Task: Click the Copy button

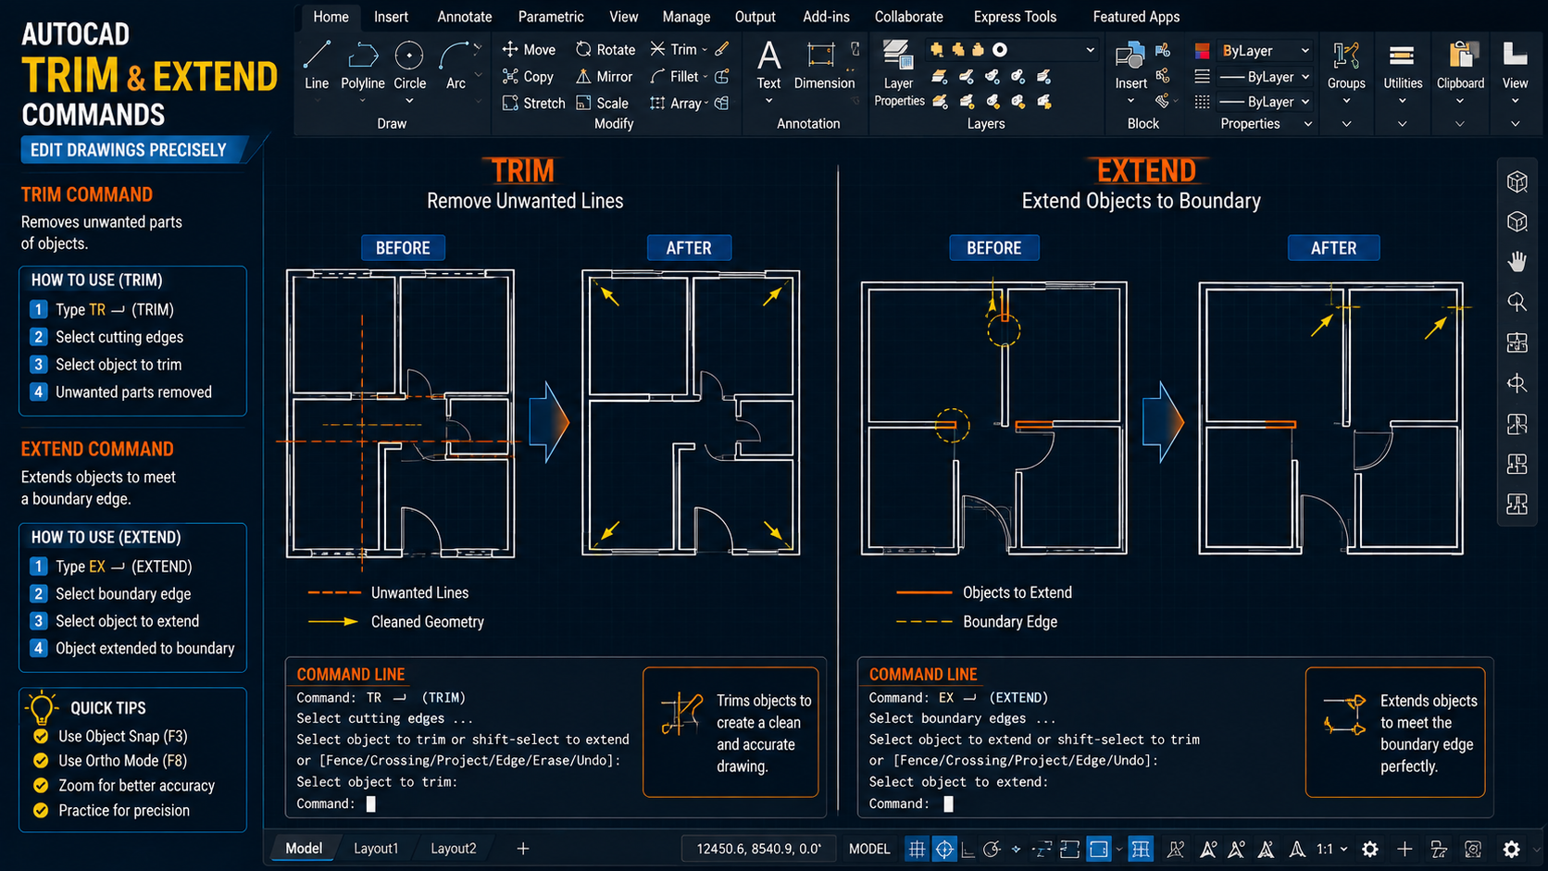Action: (x=528, y=76)
